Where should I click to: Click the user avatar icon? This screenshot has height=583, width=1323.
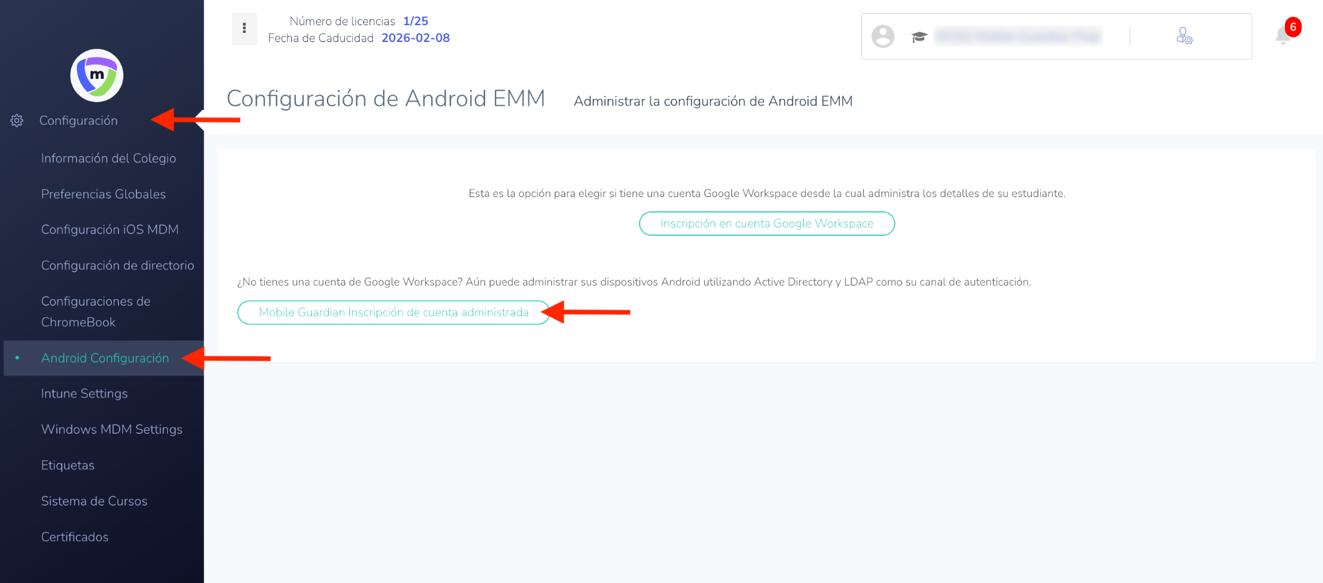pyautogui.click(x=883, y=36)
